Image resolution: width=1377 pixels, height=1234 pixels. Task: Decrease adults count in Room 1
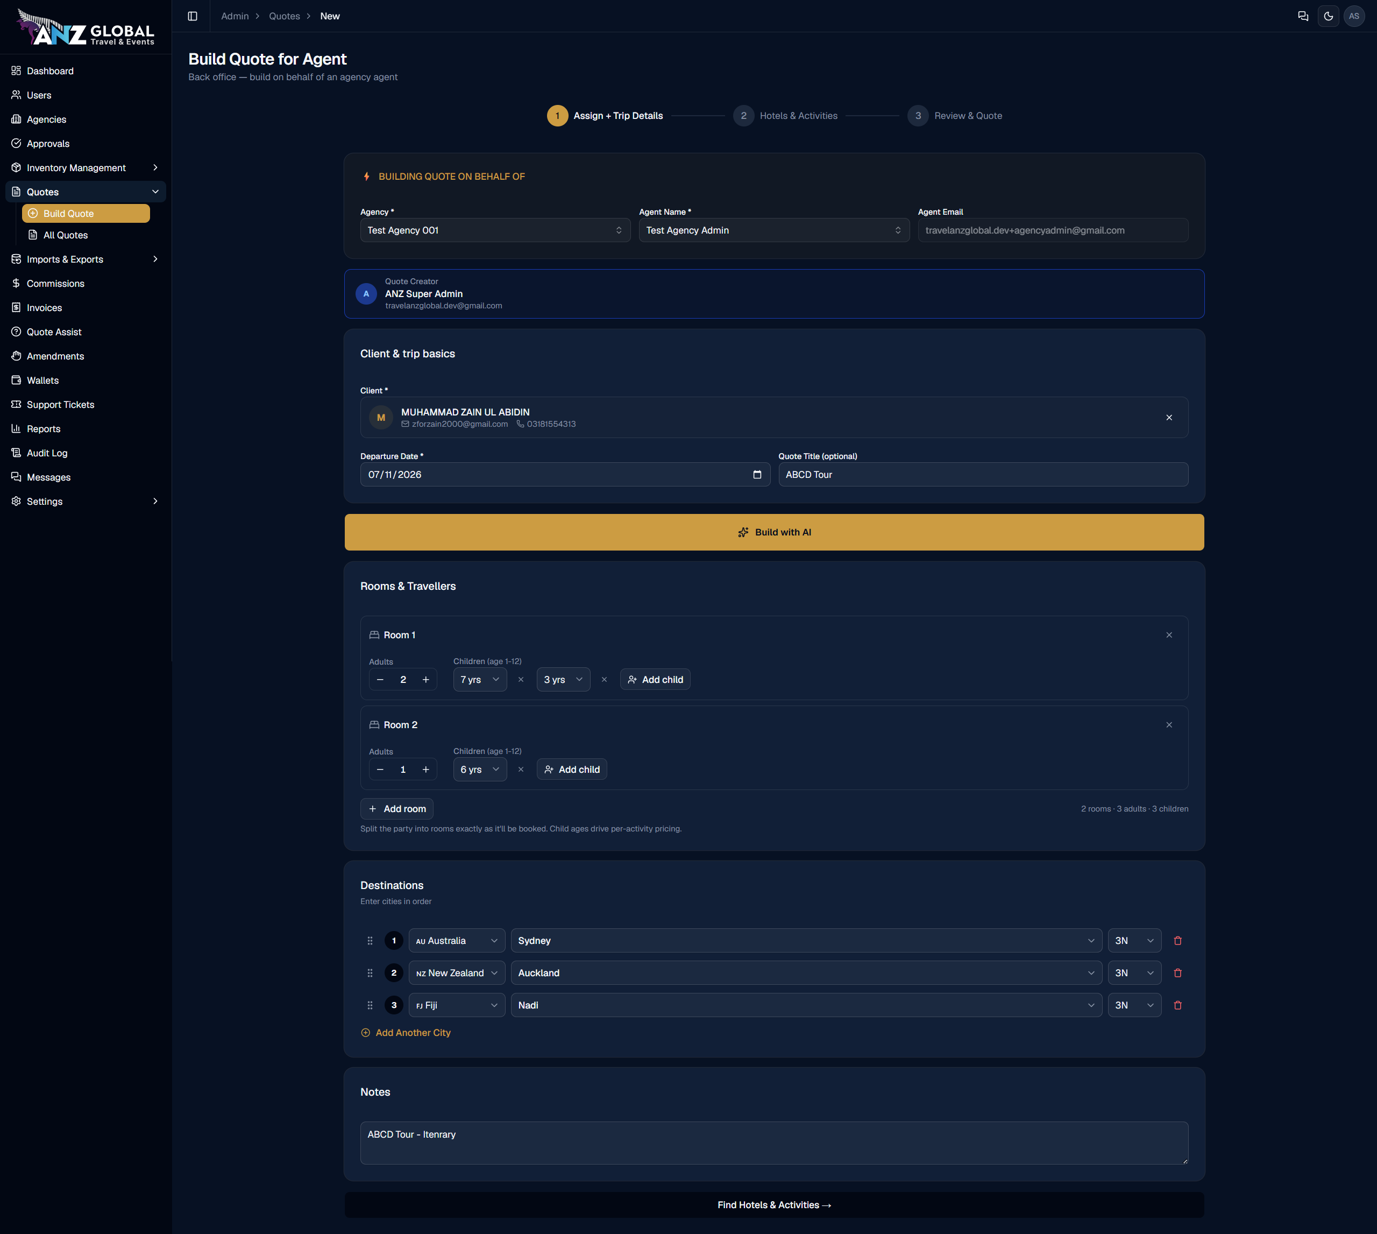click(380, 679)
